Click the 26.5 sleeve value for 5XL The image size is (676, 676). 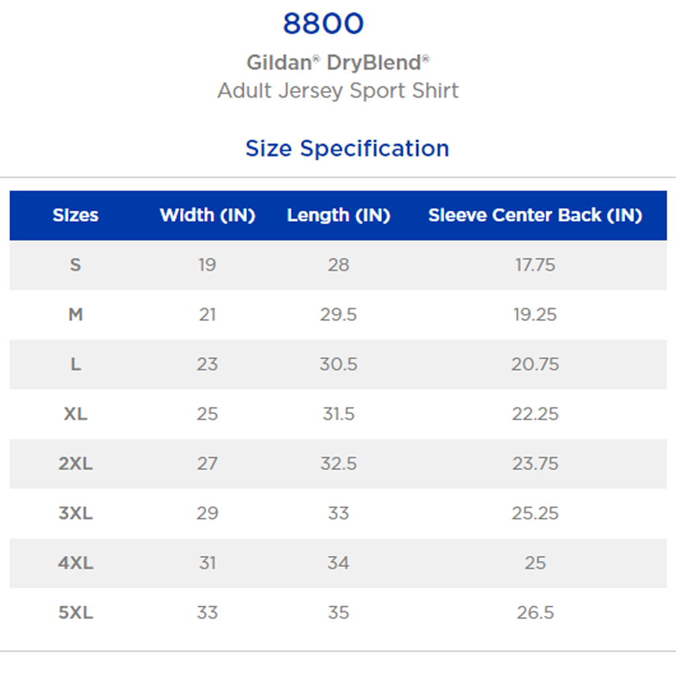click(x=535, y=613)
